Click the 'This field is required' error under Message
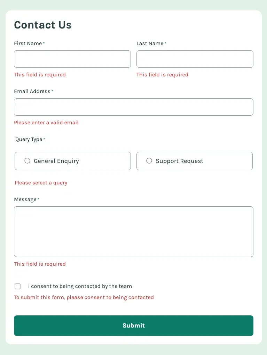 [40, 264]
